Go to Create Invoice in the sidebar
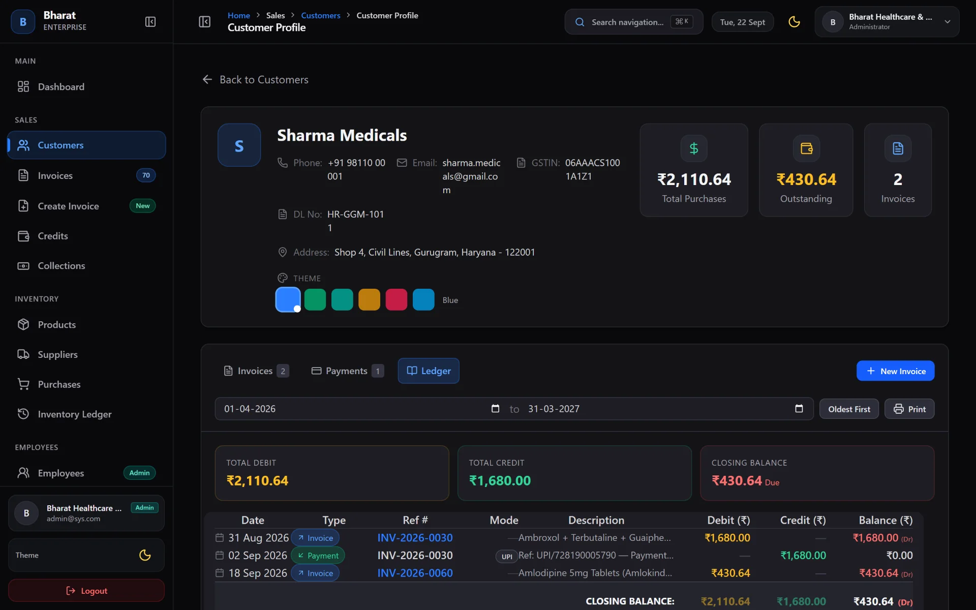976x610 pixels. pyautogui.click(x=86, y=206)
